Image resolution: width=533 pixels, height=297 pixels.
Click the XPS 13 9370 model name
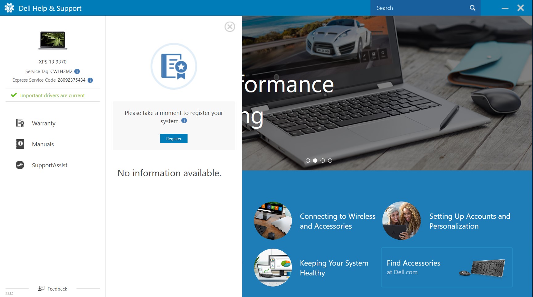click(53, 62)
